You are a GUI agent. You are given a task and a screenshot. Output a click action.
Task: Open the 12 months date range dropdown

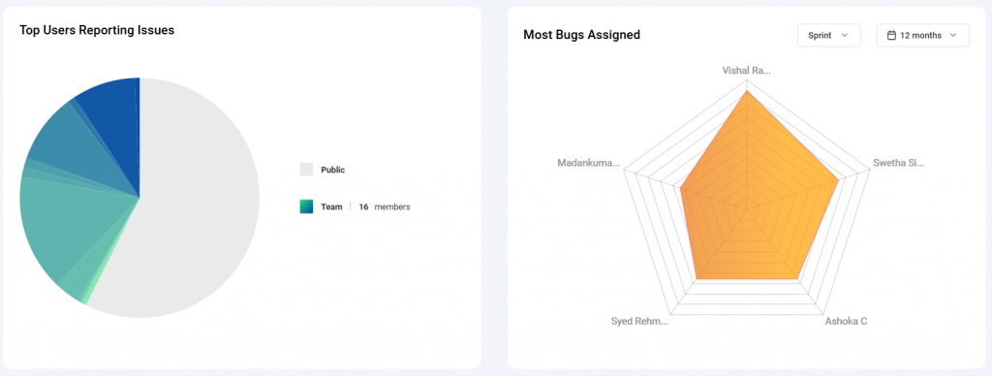point(922,36)
